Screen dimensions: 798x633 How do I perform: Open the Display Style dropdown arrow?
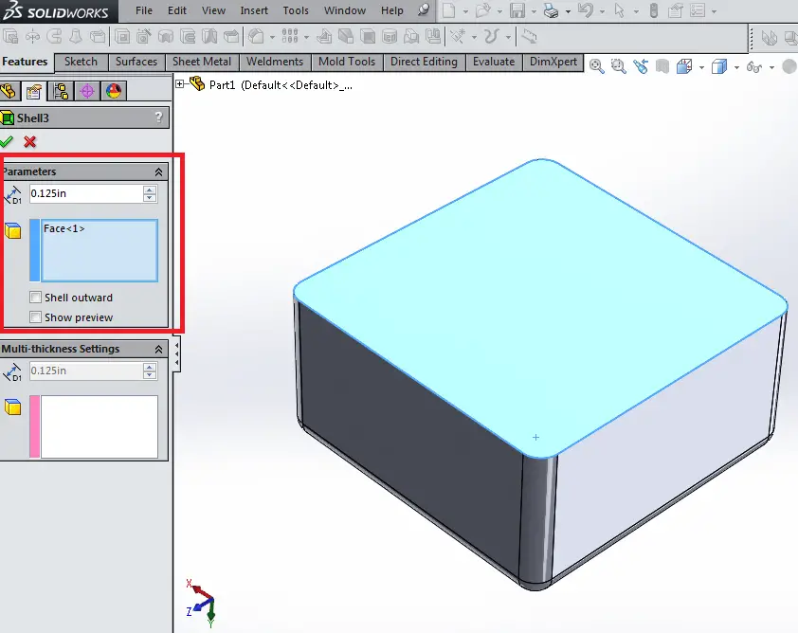click(x=735, y=67)
